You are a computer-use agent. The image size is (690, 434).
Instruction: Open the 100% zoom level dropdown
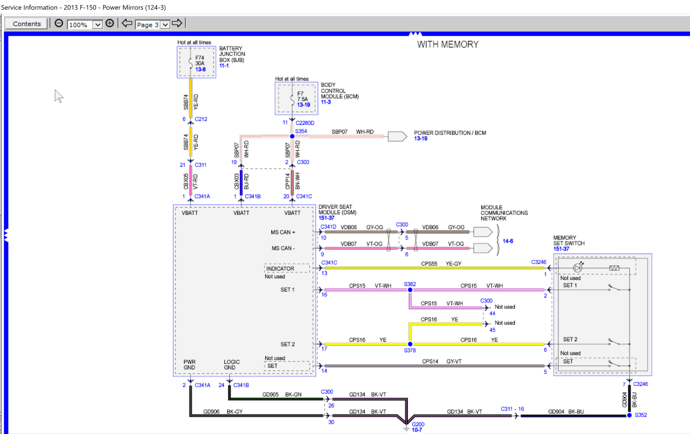[98, 24]
